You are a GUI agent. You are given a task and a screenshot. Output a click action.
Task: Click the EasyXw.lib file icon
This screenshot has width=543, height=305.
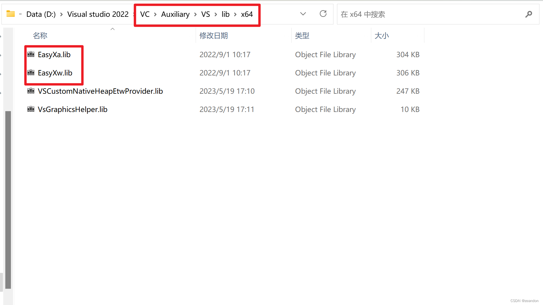click(31, 72)
